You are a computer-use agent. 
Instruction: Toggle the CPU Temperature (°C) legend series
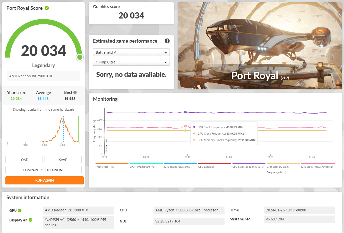(146, 165)
